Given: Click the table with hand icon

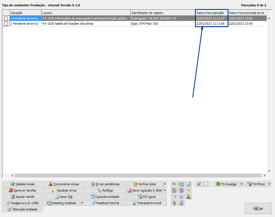Looking at the screenshot, I should [174, 190].
